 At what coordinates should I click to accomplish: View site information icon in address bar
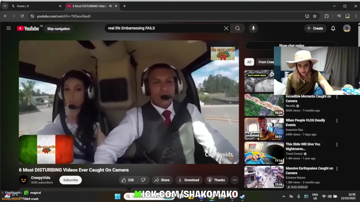pyautogui.click(x=32, y=16)
